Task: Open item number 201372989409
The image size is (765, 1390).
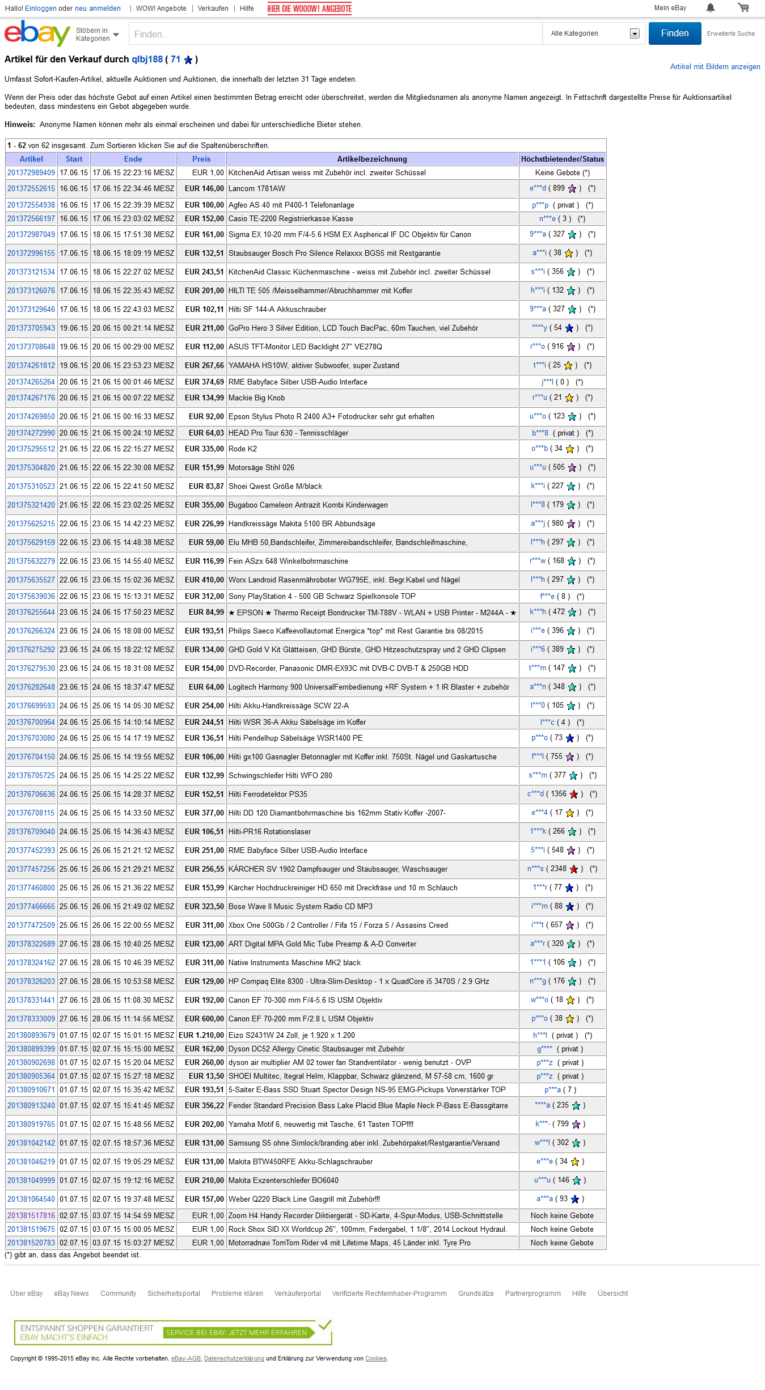Action: pyautogui.click(x=31, y=173)
